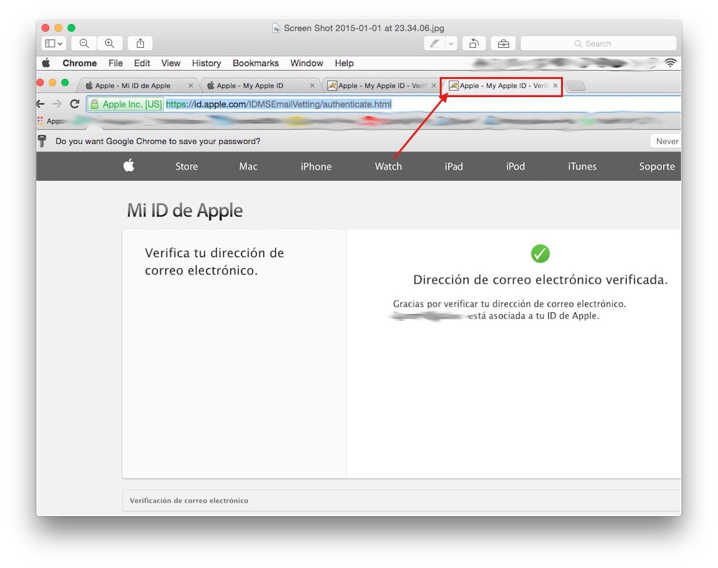
Task: Focus the Preview Search field
Action: coord(599,43)
